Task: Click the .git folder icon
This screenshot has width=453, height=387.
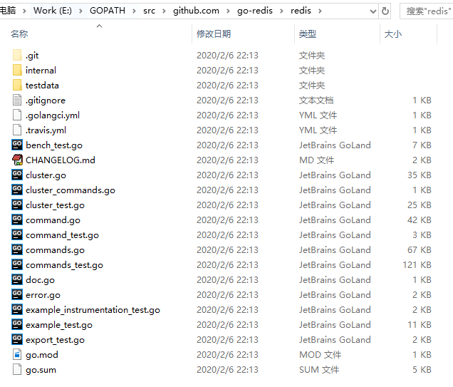Action: click(x=17, y=55)
